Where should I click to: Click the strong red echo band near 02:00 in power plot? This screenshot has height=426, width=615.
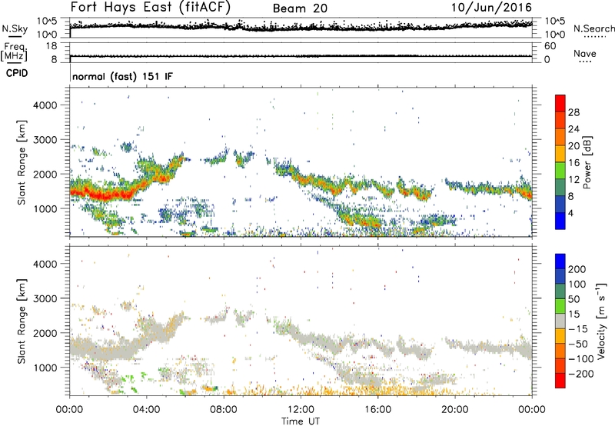[108, 195]
